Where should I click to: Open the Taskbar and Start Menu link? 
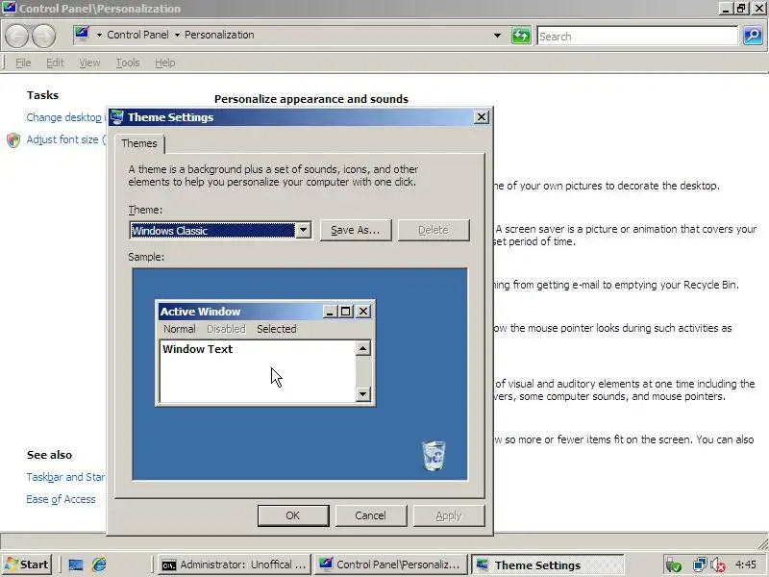(65, 477)
